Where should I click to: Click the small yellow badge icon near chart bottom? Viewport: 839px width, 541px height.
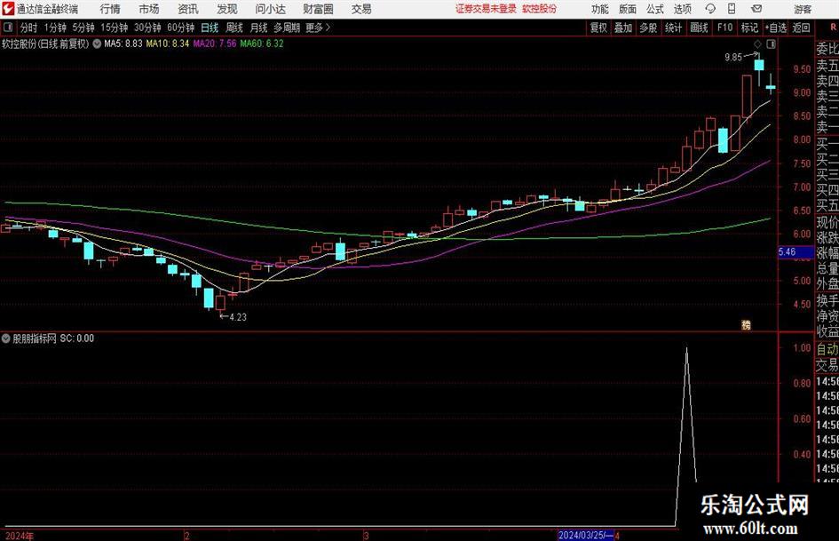746,324
